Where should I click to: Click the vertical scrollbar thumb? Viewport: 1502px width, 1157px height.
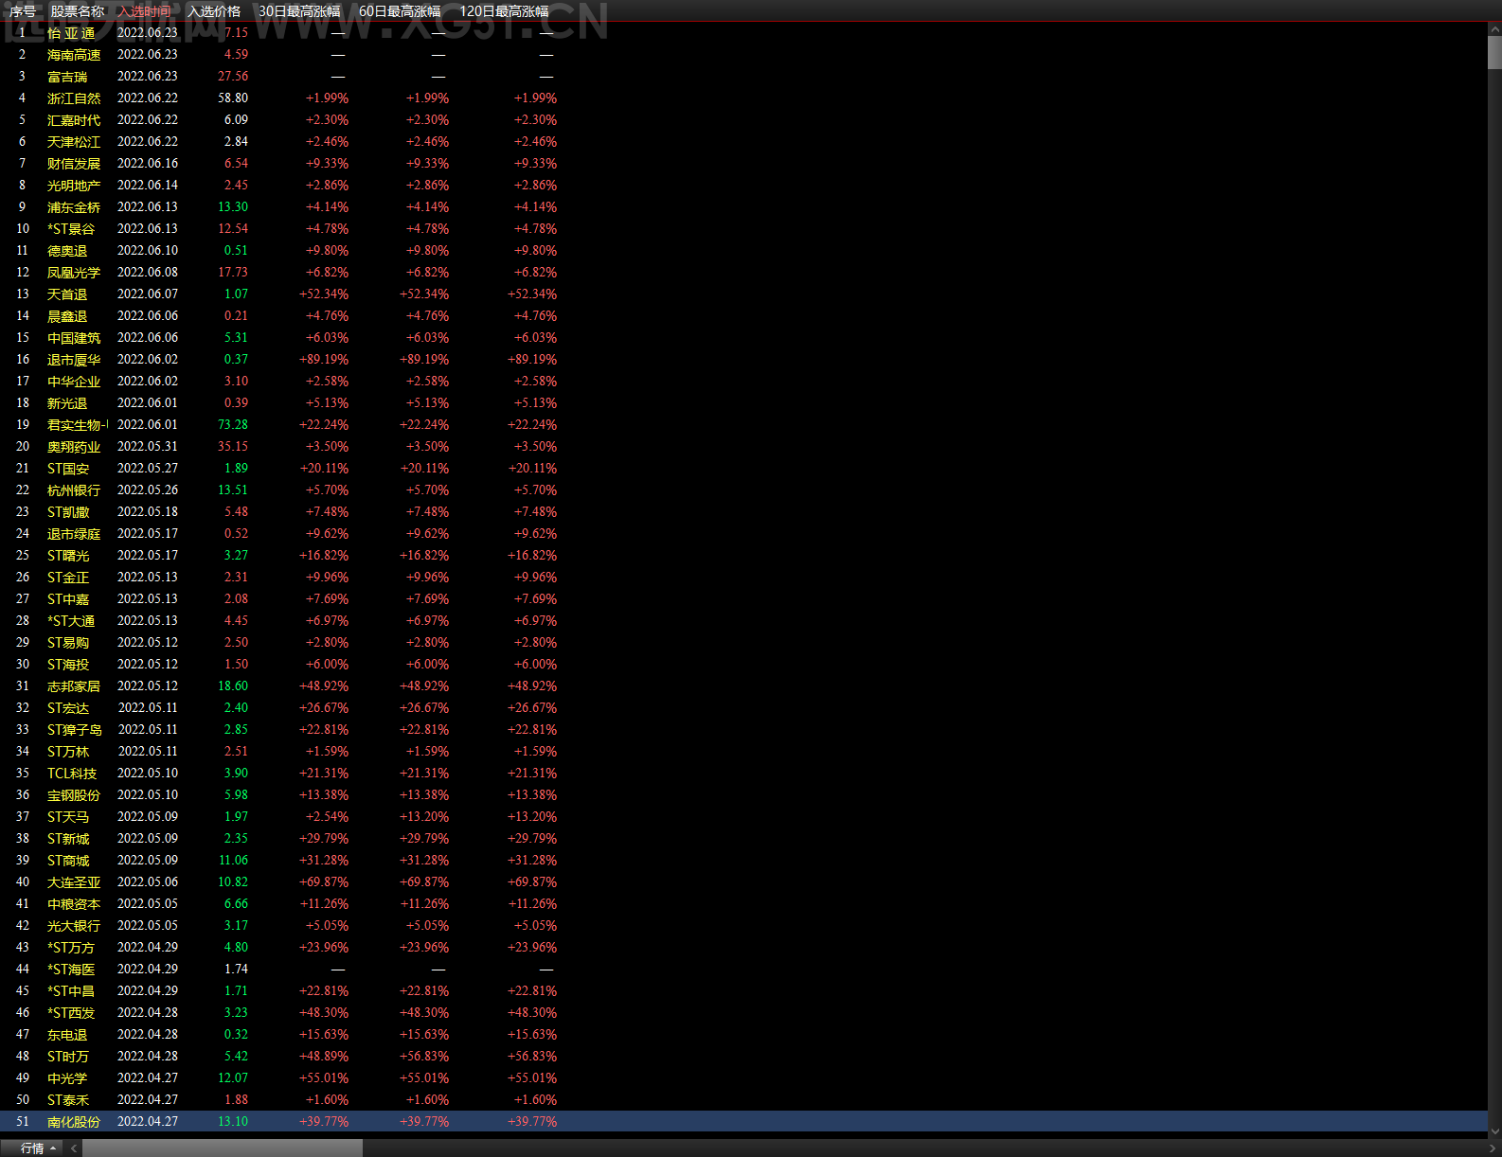(1494, 52)
